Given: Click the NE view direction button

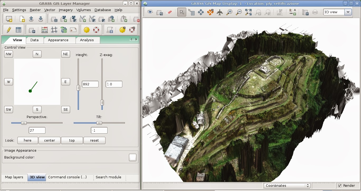Looking at the screenshot, I should coord(66,54).
